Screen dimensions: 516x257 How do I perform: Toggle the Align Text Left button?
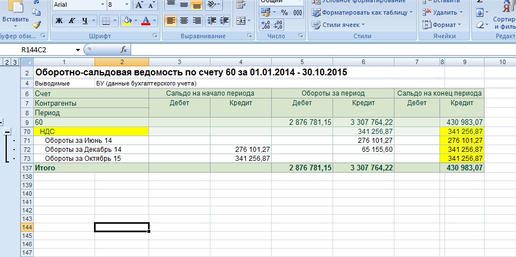(170, 21)
